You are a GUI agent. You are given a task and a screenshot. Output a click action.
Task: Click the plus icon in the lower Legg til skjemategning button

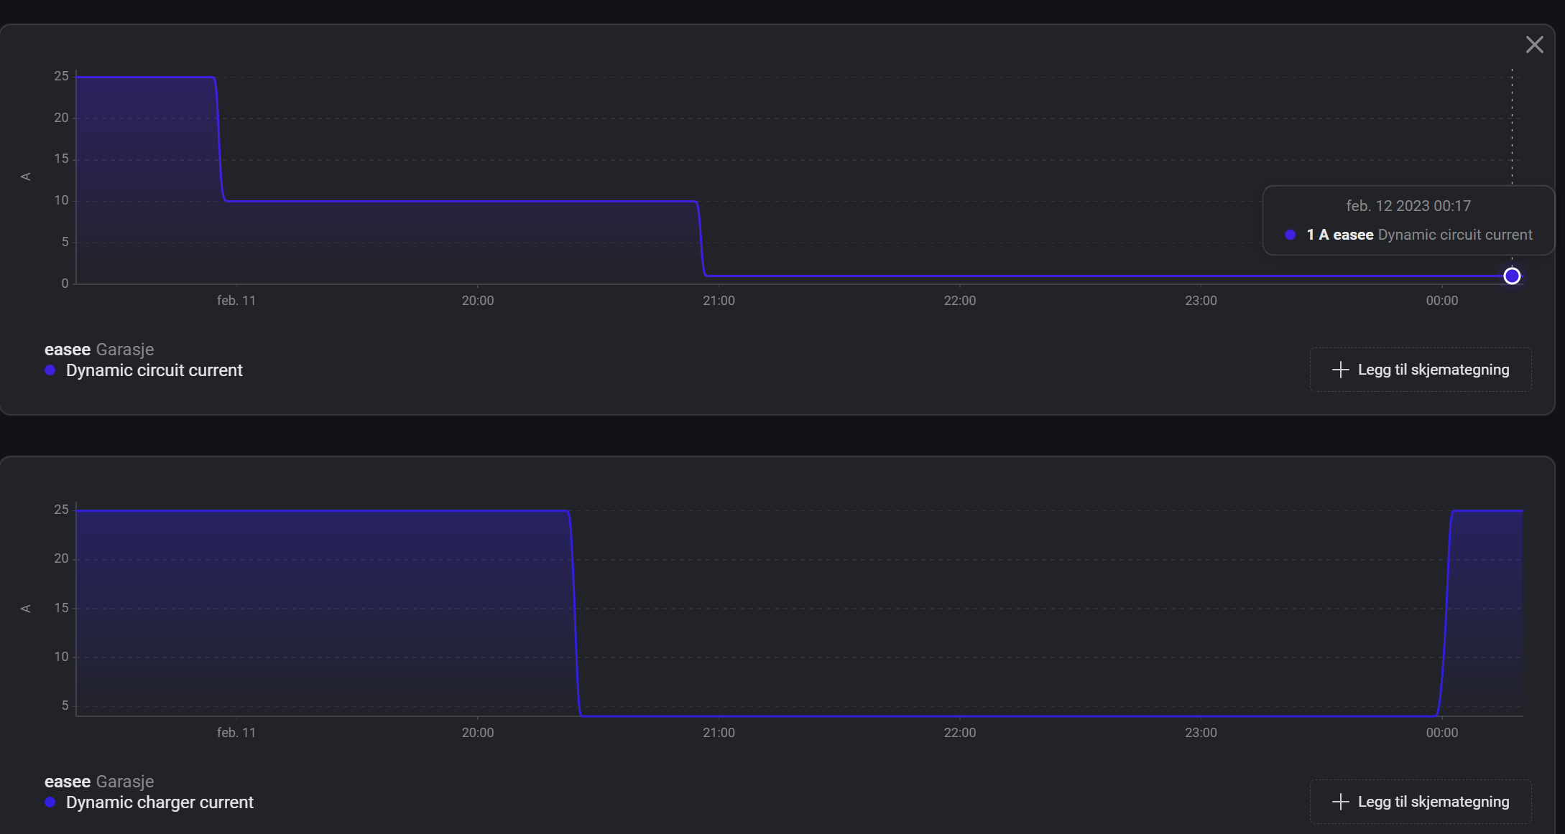point(1340,802)
